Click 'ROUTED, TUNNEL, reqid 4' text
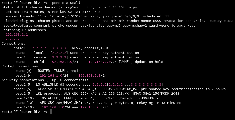This screenshot has width=235, height=120. click(x=61, y=71)
